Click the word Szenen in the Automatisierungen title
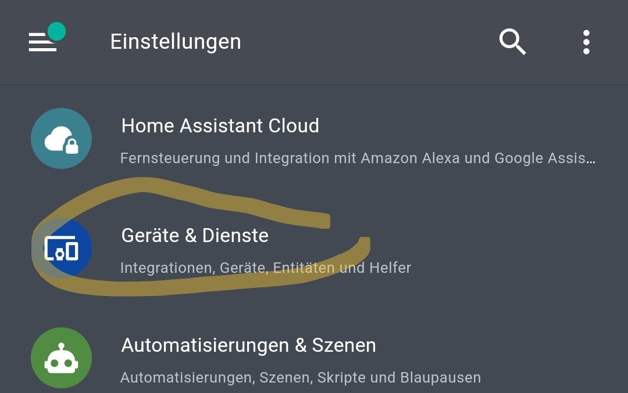The height and width of the screenshot is (393, 628). pyautogui.click(x=344, y=345)
